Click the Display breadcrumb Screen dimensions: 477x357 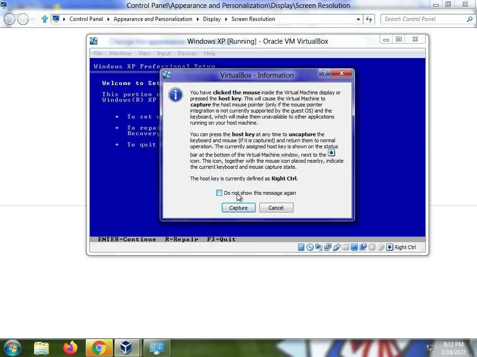212,19
